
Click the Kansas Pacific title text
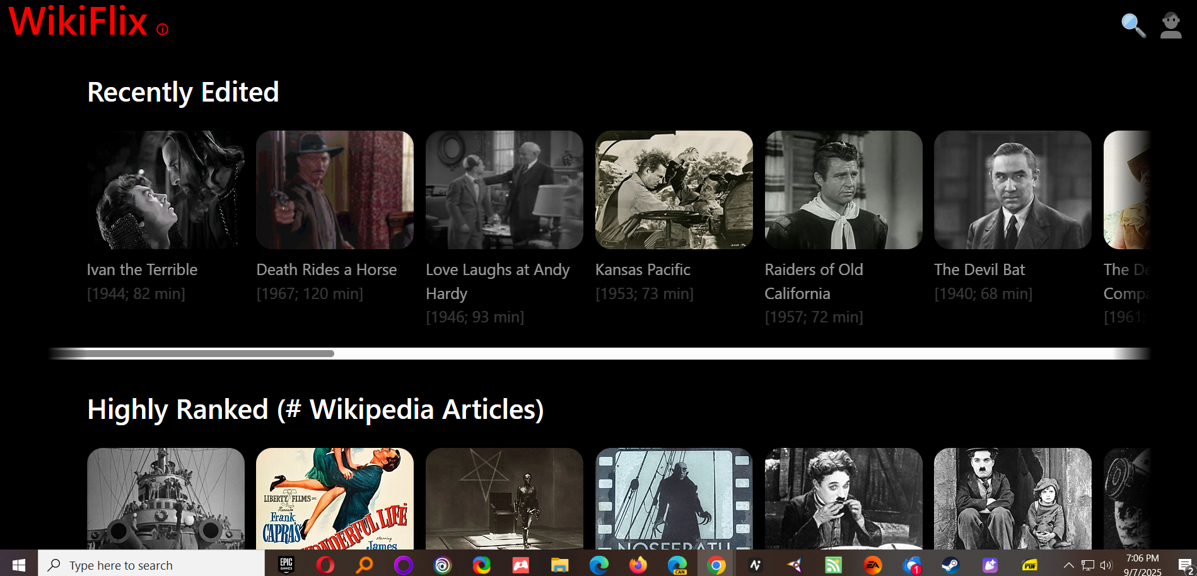[643, 269]
